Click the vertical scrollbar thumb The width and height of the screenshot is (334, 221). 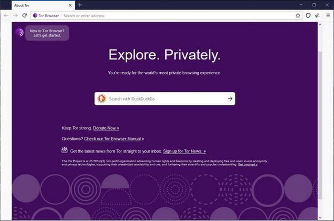[320, 125]
